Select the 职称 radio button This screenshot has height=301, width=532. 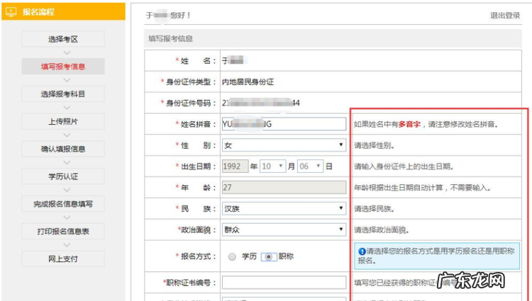point(269,257)
